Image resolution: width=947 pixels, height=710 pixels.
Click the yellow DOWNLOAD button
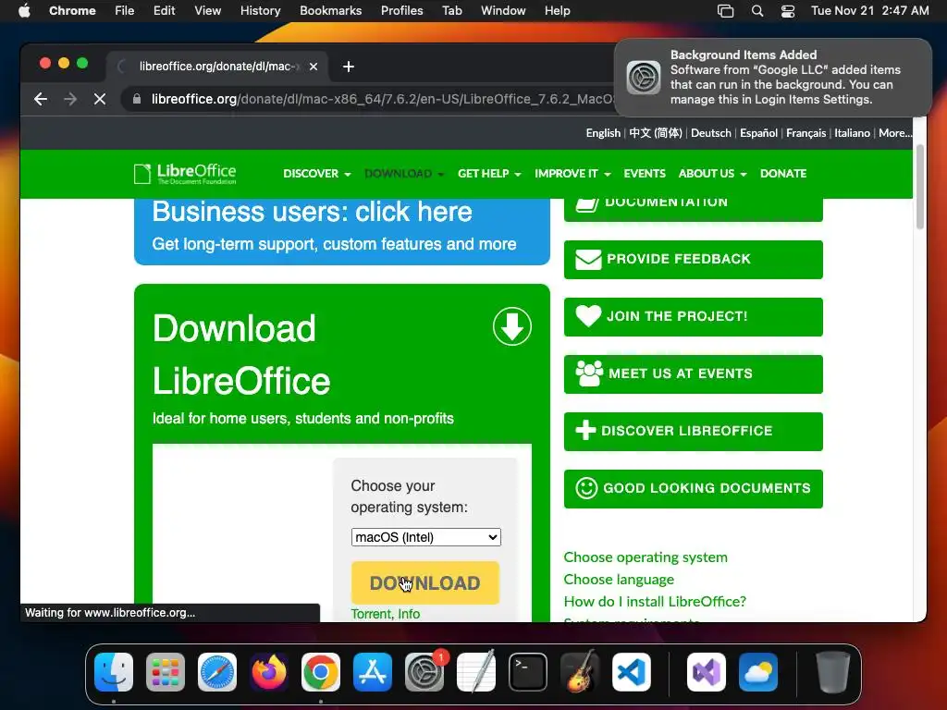pyautogui.click(x=425, y=583)
